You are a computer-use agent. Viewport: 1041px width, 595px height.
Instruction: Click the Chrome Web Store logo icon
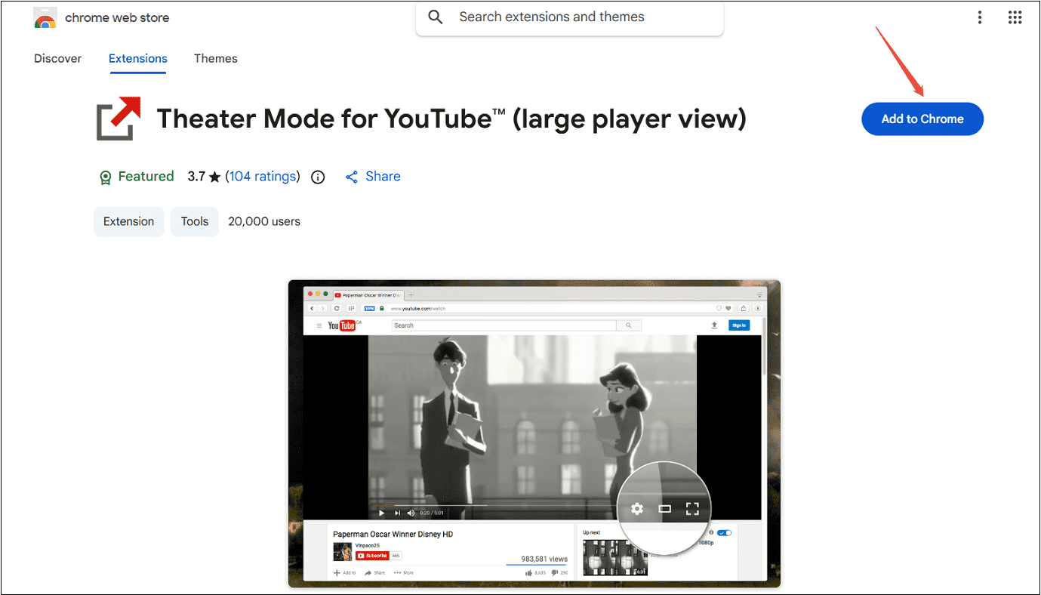pyautogui.click(x=44, y=17)
